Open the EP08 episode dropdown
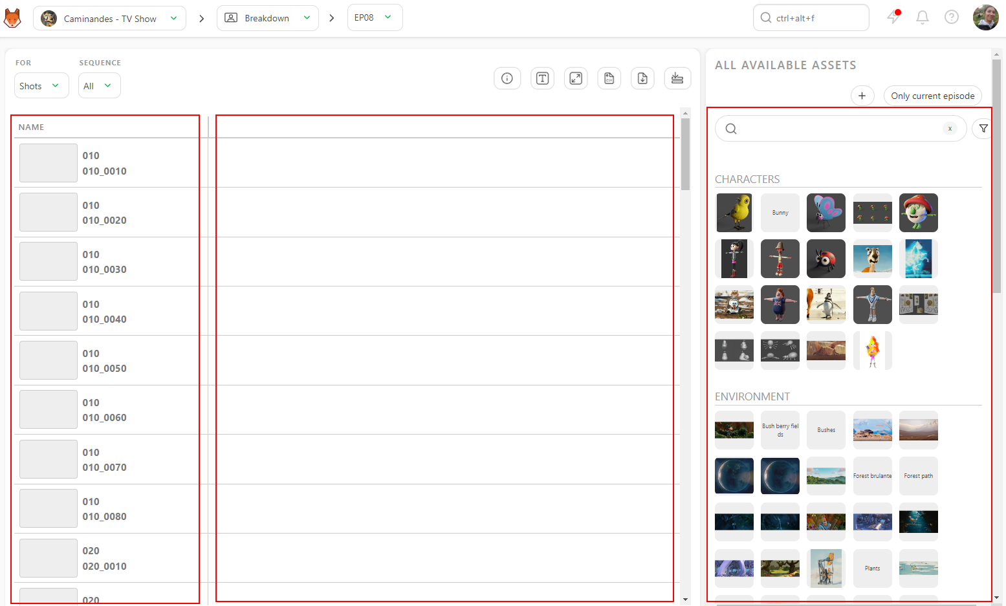 (x=375, y=17)
